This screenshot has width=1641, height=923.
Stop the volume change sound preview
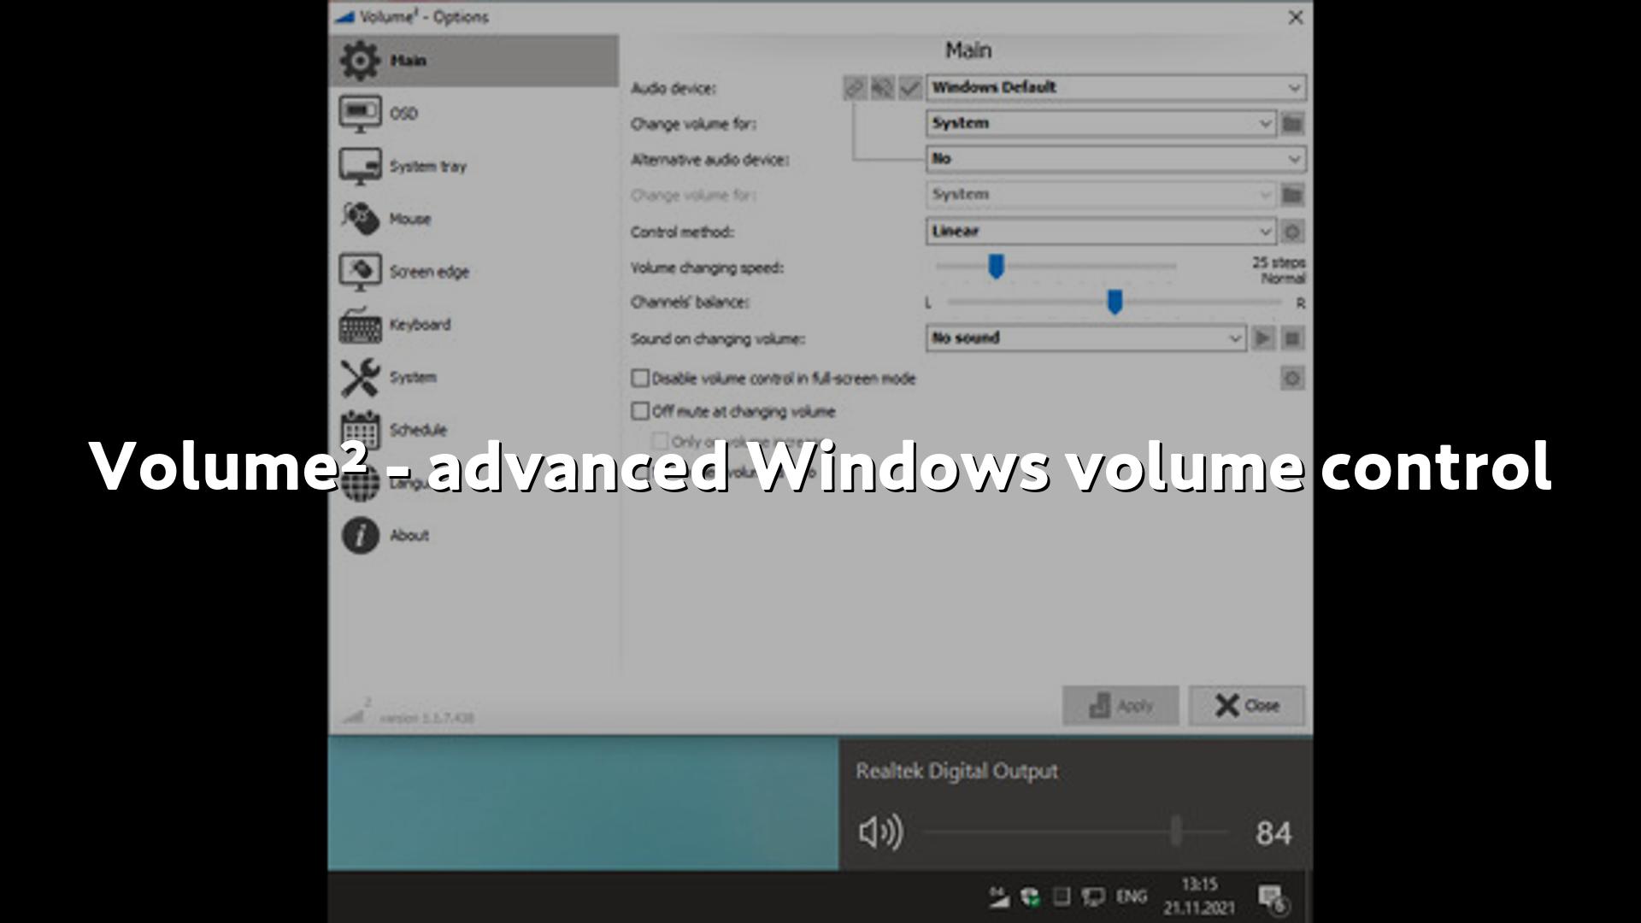[1292, 338]
